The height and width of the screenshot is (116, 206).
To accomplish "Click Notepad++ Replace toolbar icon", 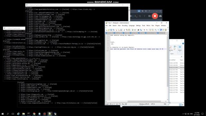I will pyautogui.click(x=141, y=30).
